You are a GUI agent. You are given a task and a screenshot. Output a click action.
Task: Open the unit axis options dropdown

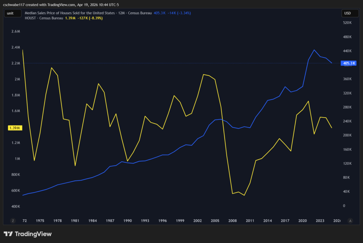[12, 13]
